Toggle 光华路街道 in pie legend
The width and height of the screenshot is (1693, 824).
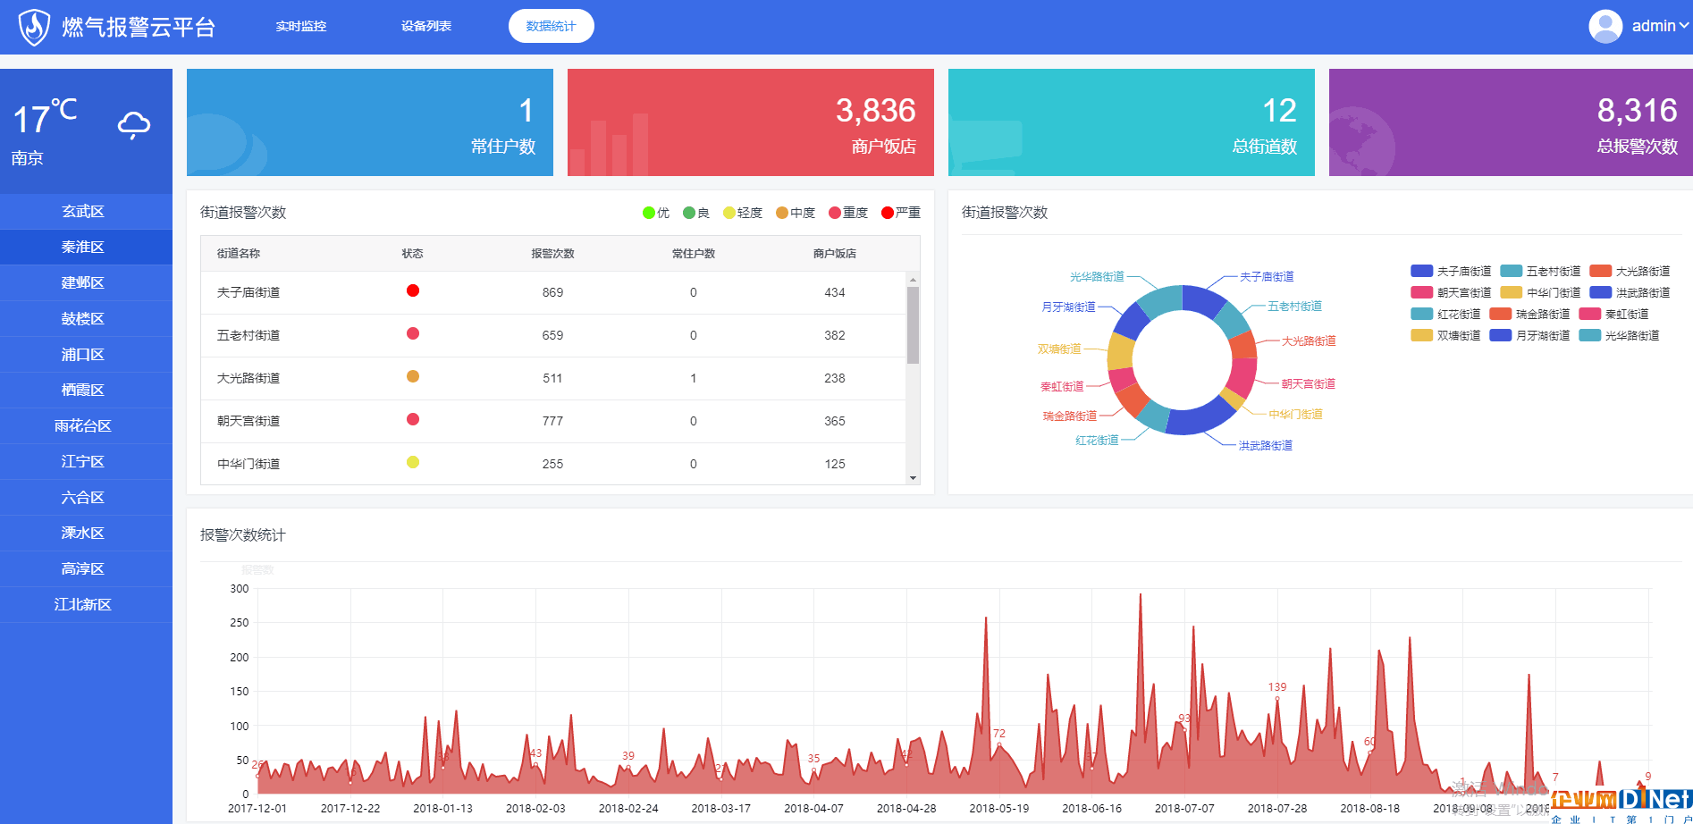point(1619,335)
